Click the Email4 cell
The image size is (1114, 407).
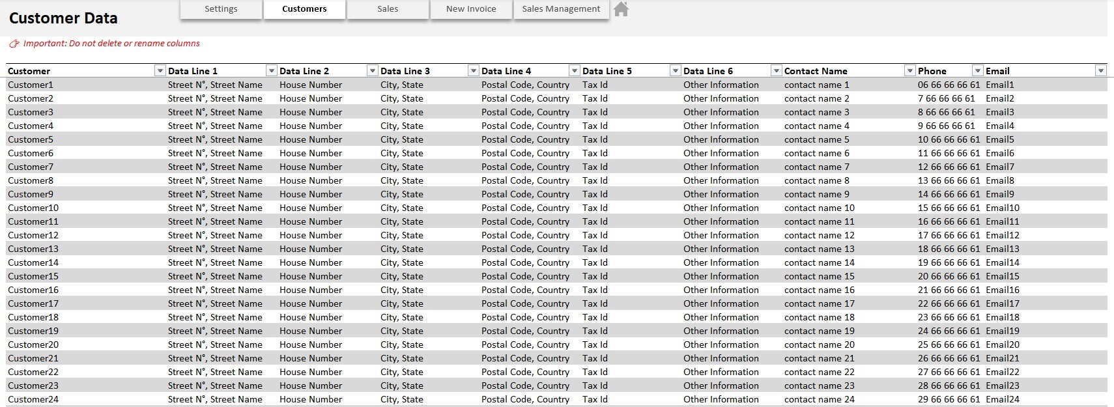(x=1045, y=126)
